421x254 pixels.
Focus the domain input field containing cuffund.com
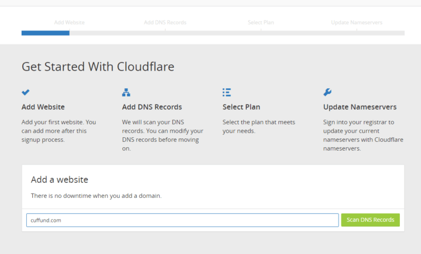point(182,220)
